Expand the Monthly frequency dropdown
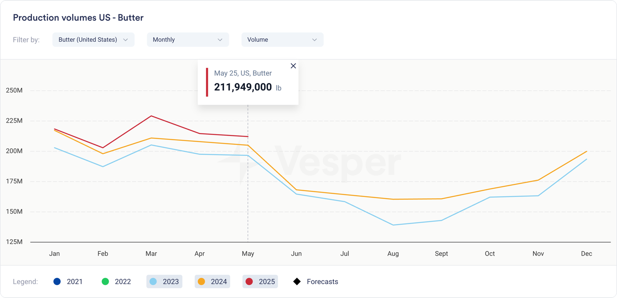 pos(188,40)
